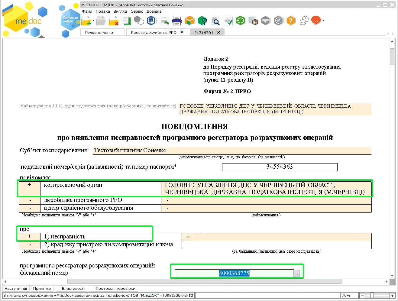
Task: Click the Найменування ДПС header field
Action: point(275,109)
